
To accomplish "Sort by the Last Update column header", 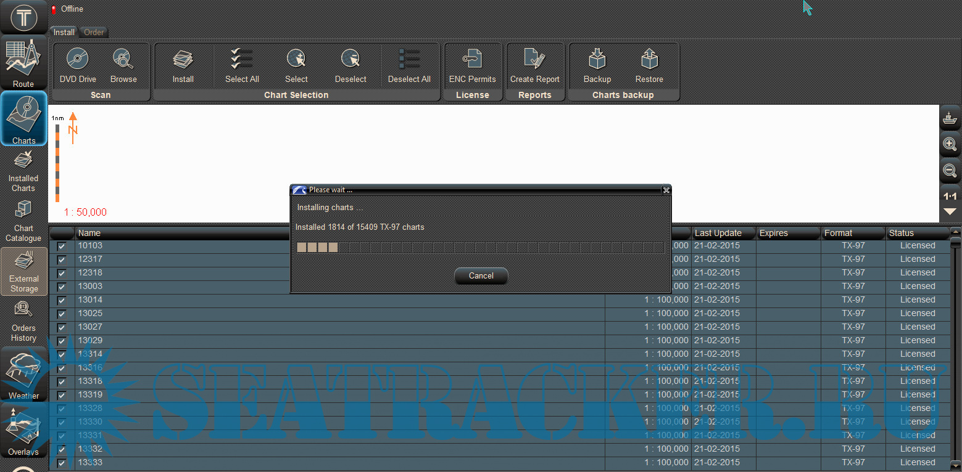I will [723, 233].
